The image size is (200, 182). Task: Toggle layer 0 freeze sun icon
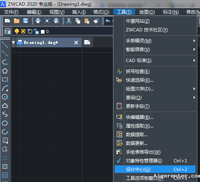23,31
